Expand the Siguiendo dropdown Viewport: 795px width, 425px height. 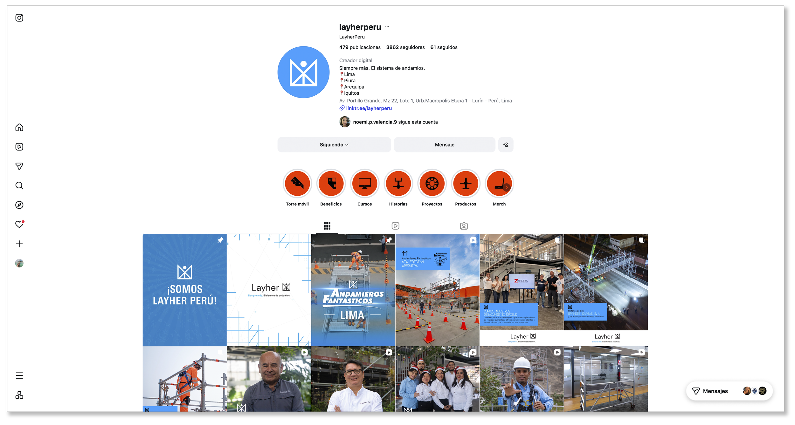click(x=334, y=145)
